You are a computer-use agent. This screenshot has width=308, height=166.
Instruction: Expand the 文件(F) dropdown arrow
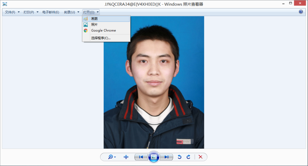(19, 12)
